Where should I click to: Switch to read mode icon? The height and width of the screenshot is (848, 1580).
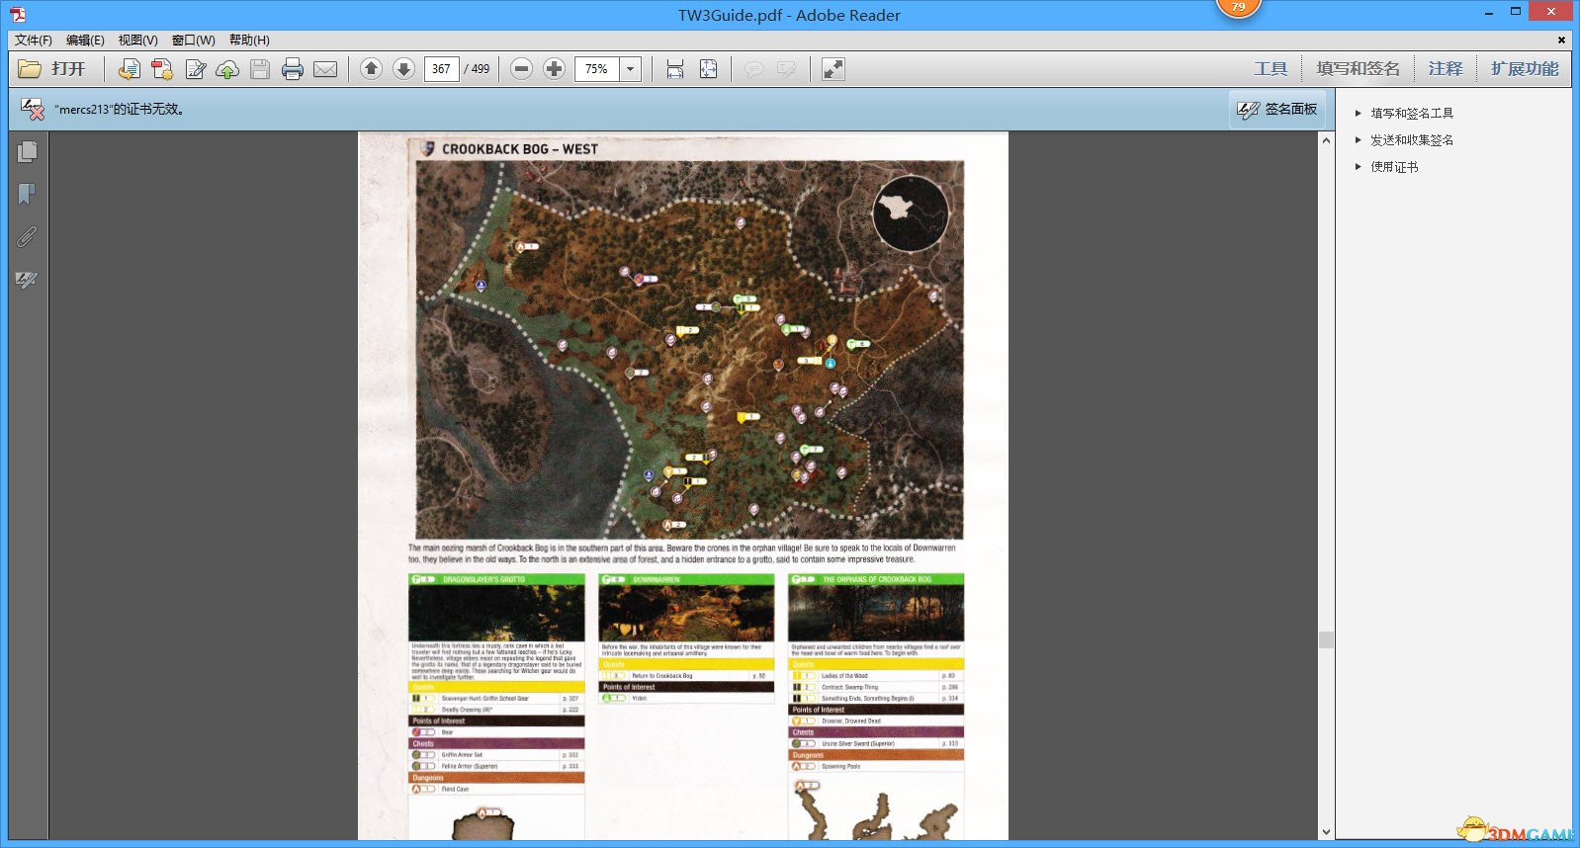pyautogui.click(x=834, y=69)
